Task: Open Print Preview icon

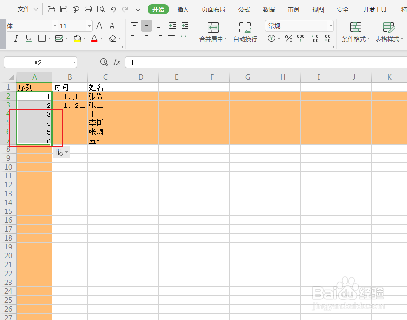Action: 101,9
